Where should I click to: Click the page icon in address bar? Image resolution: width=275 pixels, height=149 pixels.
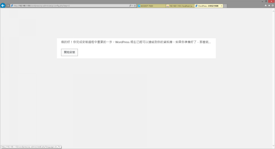12,6
